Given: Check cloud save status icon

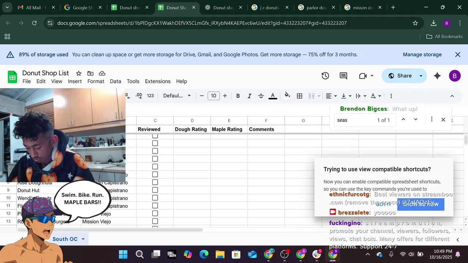Looking at the screenshot, I should [102, 73].
